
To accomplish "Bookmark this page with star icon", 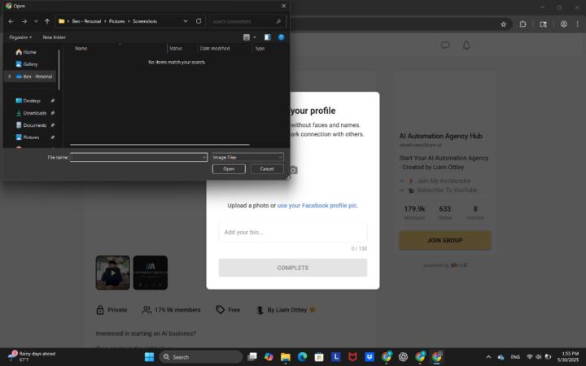I will (504, 24).
